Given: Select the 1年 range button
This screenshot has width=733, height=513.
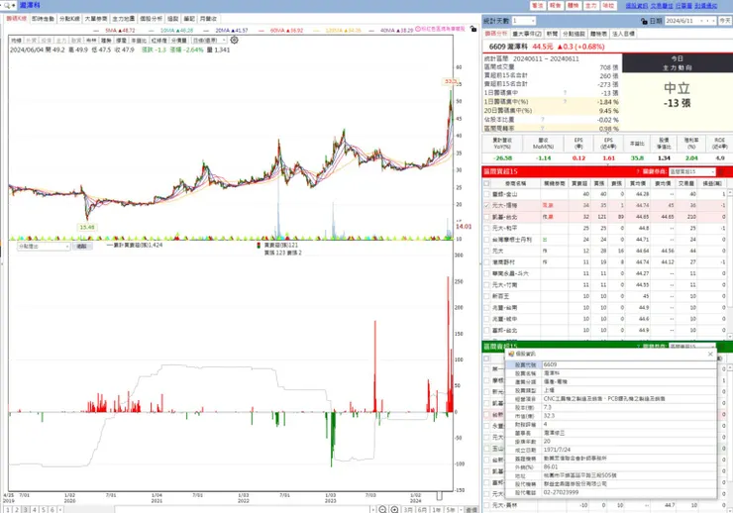Looking at the screenshot, I should click(436, 510).
